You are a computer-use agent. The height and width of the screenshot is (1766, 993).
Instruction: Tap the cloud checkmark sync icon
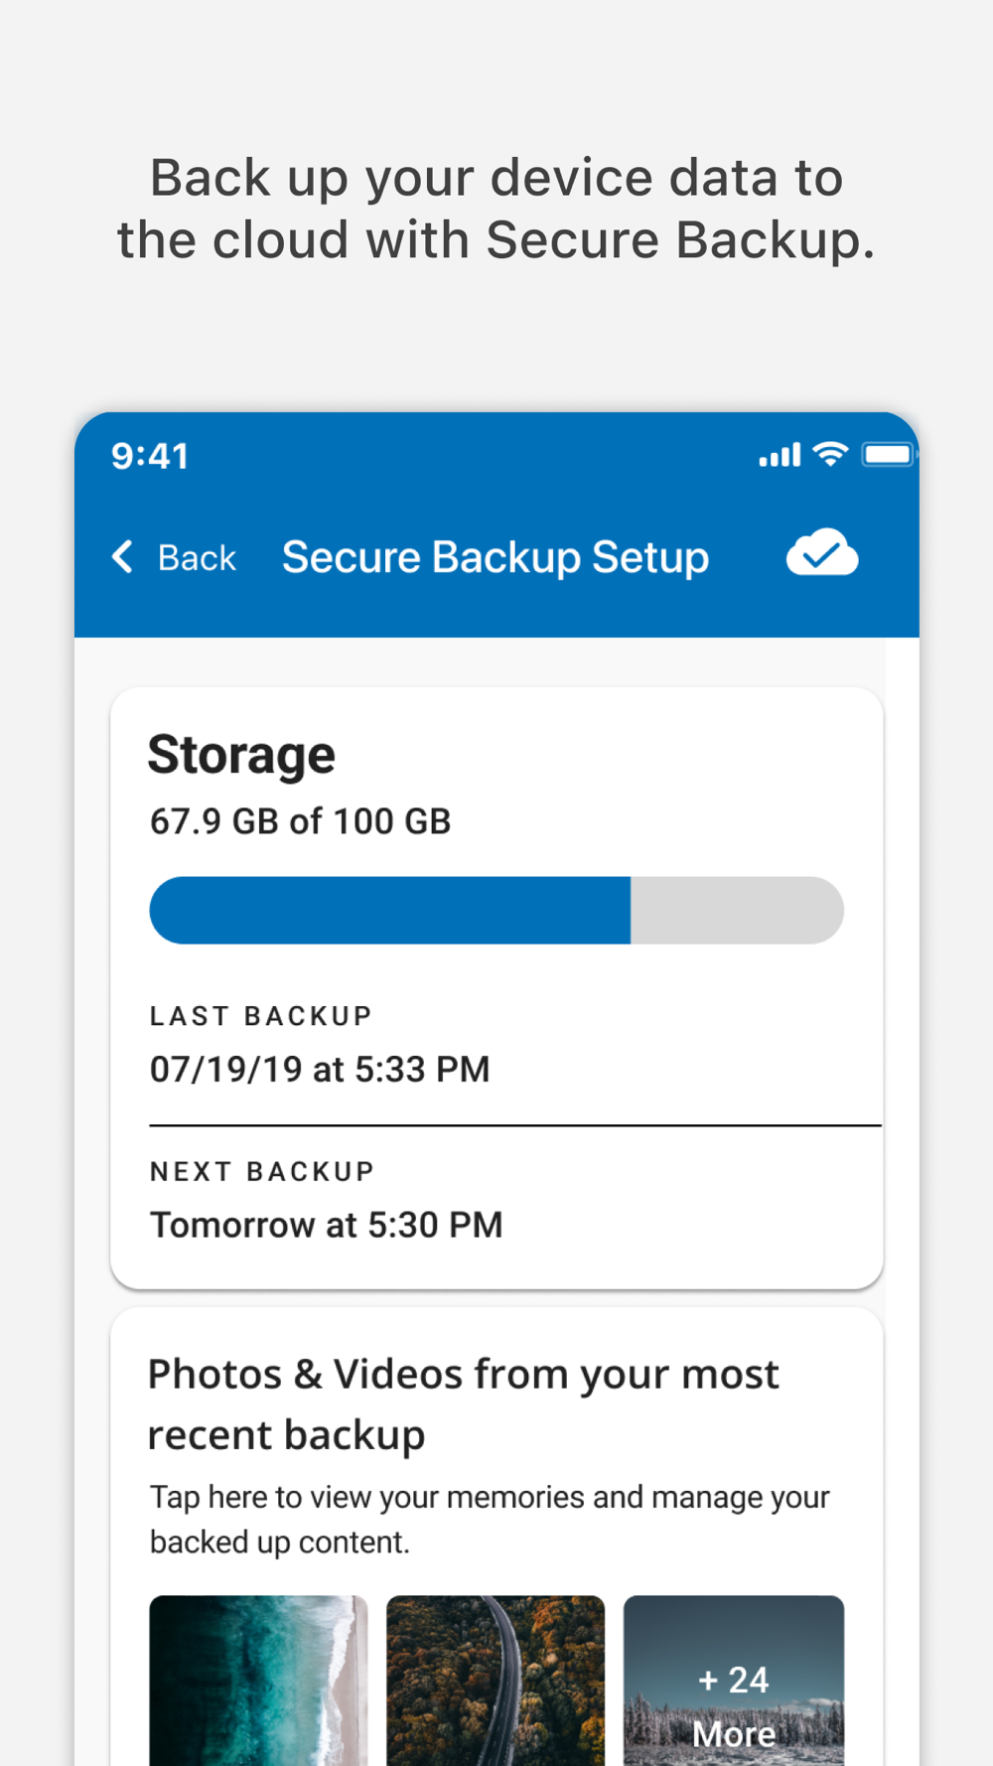822,553
